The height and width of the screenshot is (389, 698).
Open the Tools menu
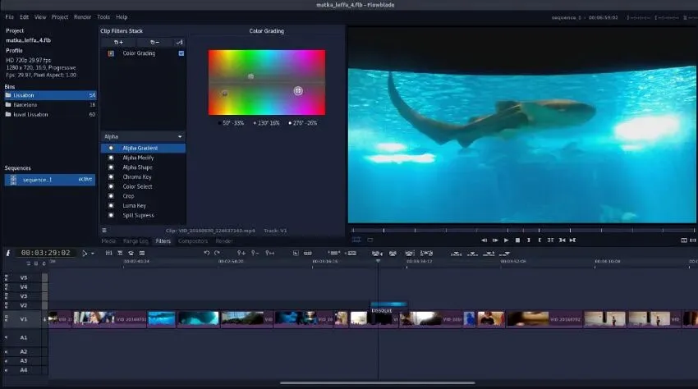[x=103, y=17]
